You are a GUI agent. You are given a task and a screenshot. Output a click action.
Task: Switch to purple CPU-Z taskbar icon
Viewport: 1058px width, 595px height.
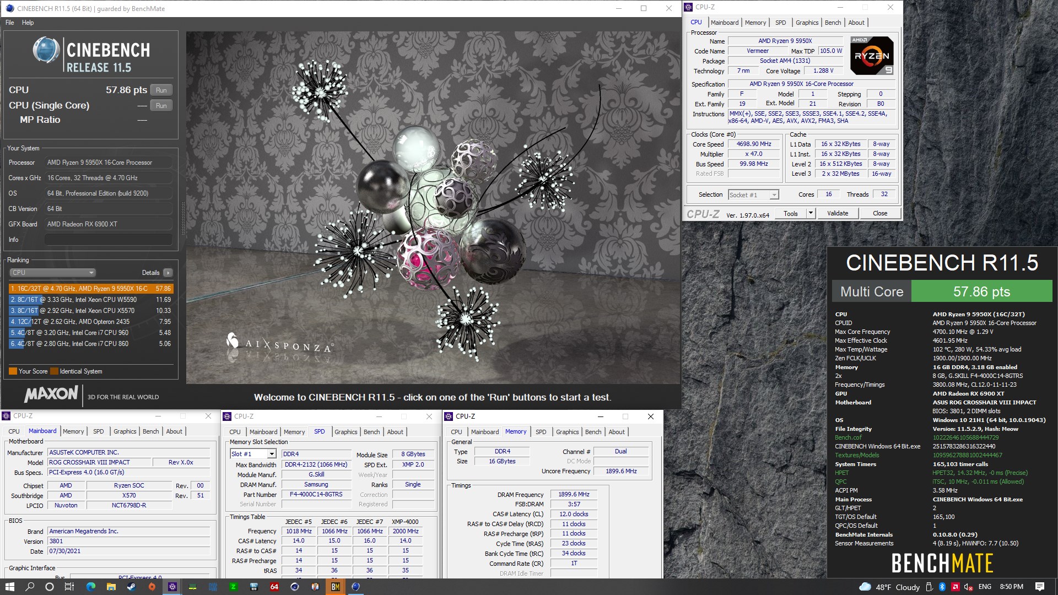coord(172,587)
